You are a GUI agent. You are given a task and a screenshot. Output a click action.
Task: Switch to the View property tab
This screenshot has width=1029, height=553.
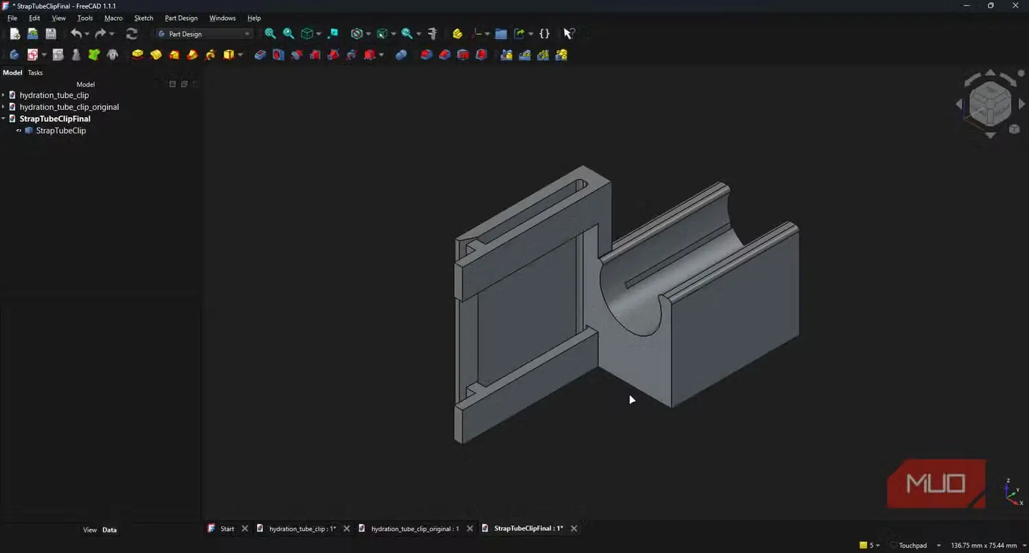(x=90, y=530)
